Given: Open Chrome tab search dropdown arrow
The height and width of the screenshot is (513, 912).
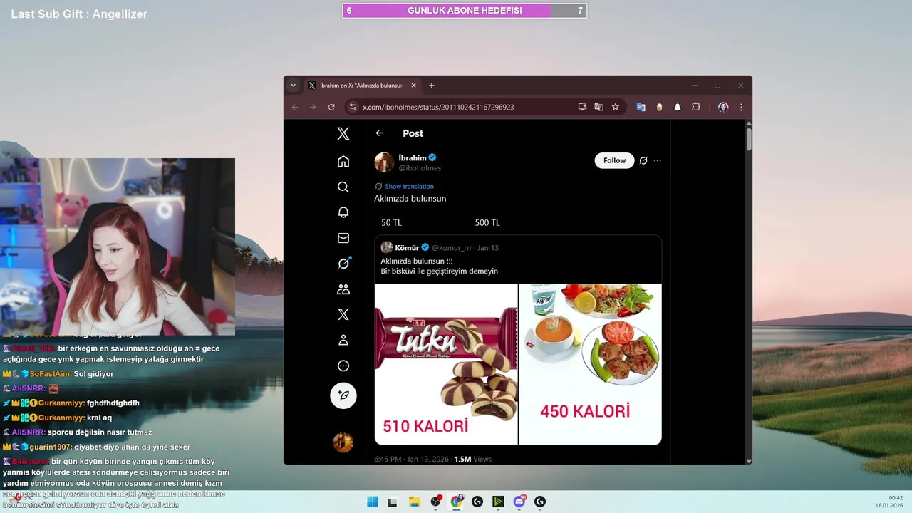Looking at the screenshot, I should tap(293, 85).
